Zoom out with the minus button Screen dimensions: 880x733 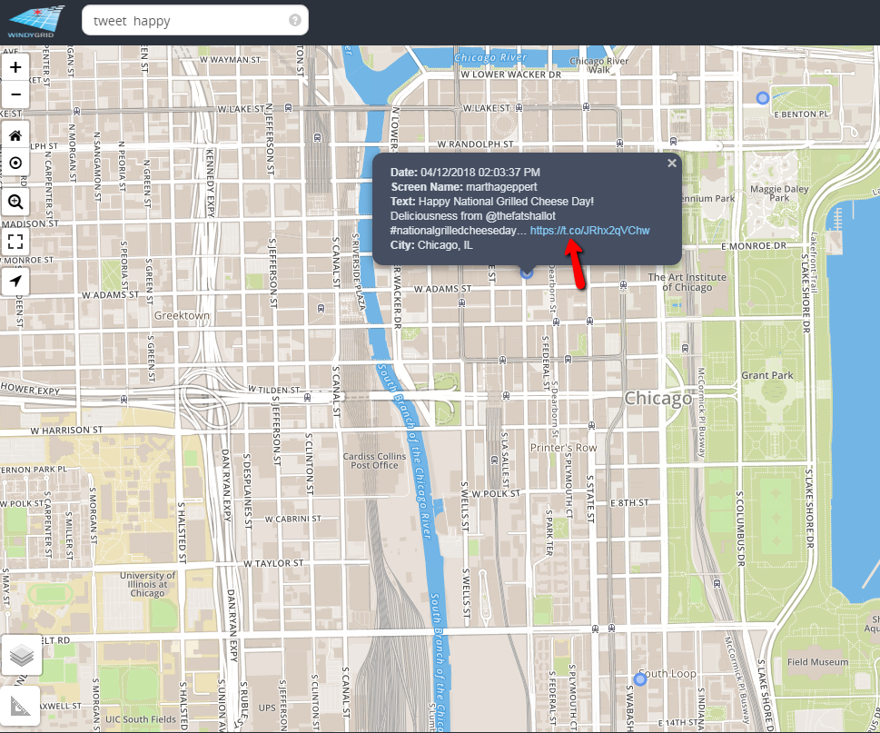coord(15,94)
